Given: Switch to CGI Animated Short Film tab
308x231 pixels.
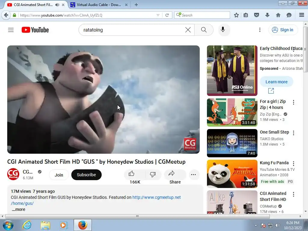Looking at the screenshot, I should 33,5.
